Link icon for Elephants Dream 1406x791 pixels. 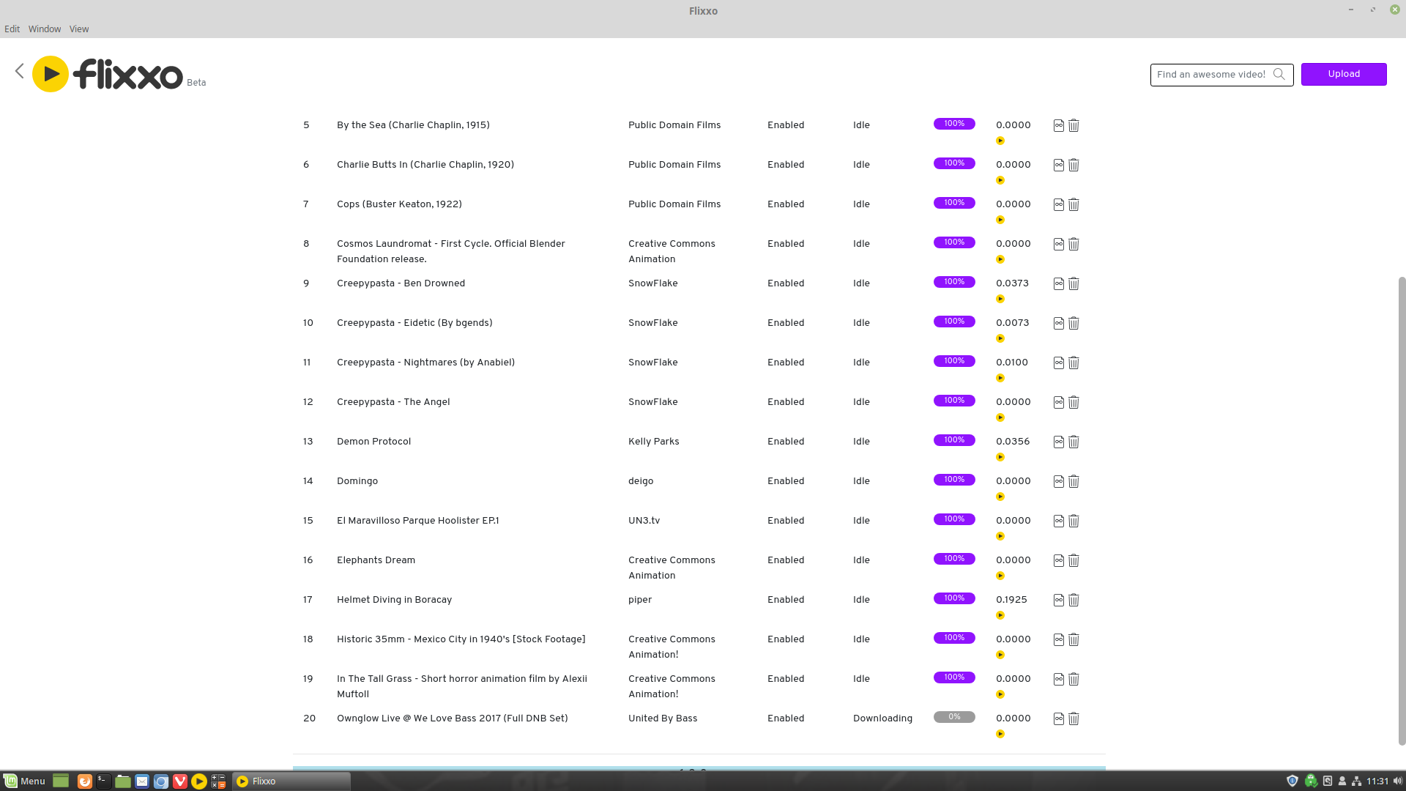1059,560
